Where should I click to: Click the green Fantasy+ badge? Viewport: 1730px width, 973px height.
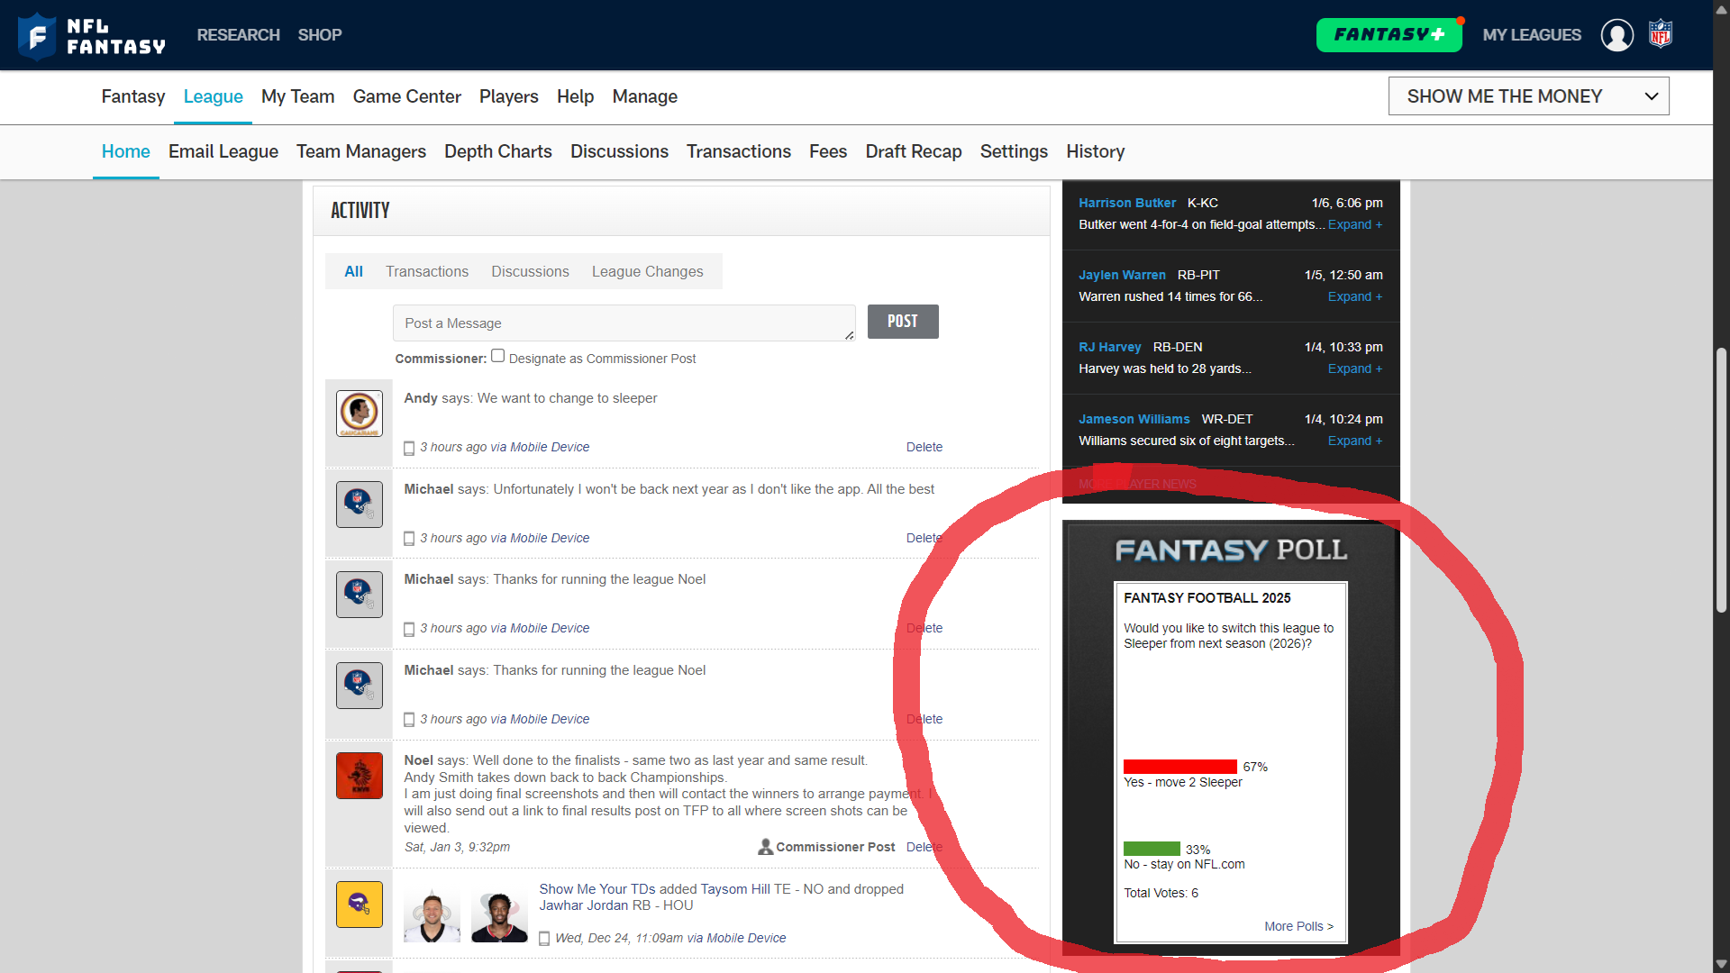pos(1389,35)
